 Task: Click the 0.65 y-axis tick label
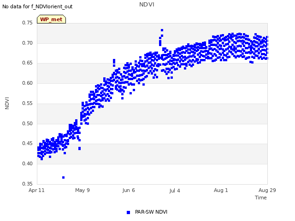(x=28, y=63)
